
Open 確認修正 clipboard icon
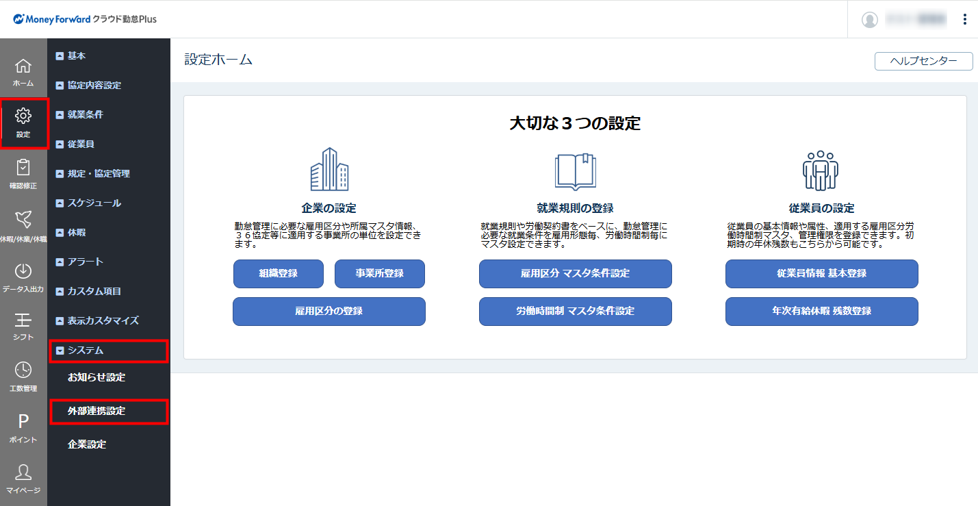[x=23, y=168]
